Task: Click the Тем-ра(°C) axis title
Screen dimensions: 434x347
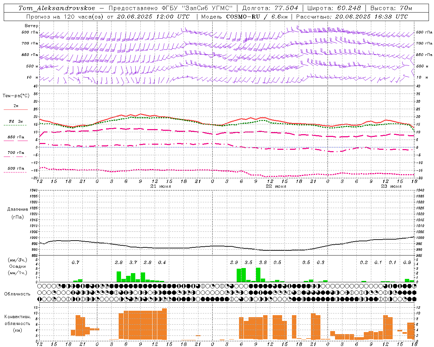Action: (16, 96)
